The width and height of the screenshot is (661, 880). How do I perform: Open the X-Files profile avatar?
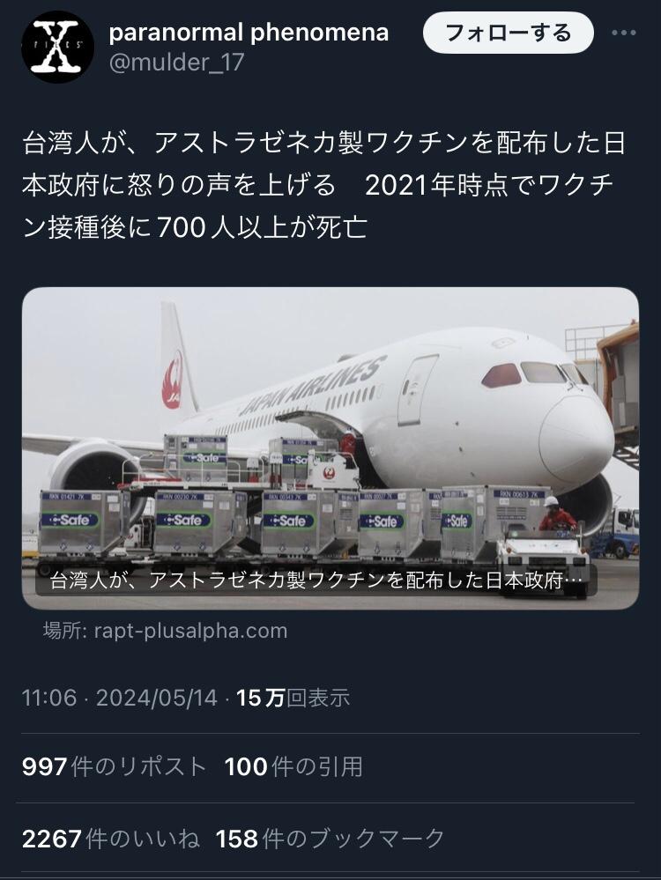pos(58,48)
